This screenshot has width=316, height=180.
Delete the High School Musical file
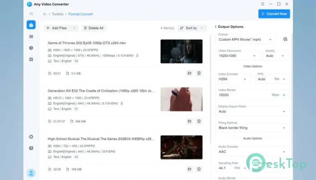pyautogui.click(x=199, y=169)
